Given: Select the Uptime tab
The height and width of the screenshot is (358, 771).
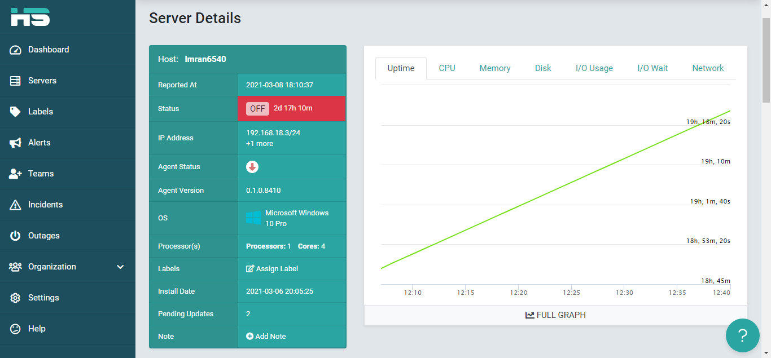Looking at the screenshot, I should 401,68.
